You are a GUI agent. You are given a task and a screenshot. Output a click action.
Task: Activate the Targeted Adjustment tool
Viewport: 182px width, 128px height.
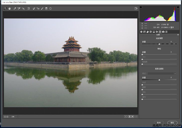pos(23,8)
